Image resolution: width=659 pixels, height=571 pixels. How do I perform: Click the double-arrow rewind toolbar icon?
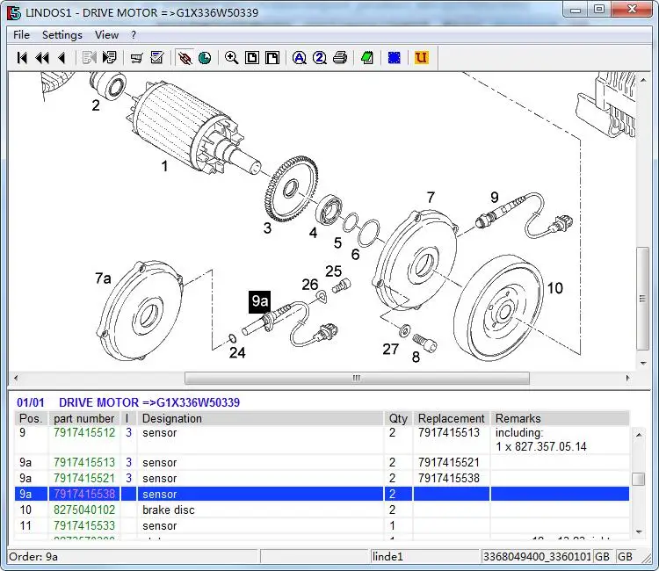point(41,58)
